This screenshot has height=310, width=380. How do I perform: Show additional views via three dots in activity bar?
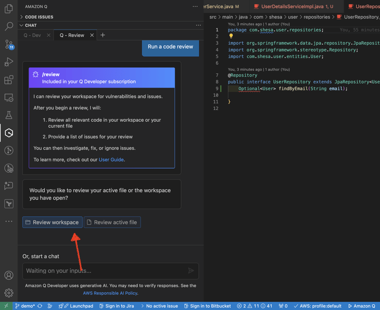tap(9, 221)
